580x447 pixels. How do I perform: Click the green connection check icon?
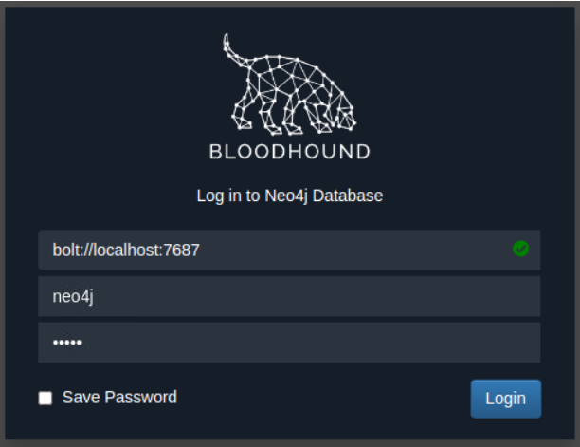coord(520,249)
